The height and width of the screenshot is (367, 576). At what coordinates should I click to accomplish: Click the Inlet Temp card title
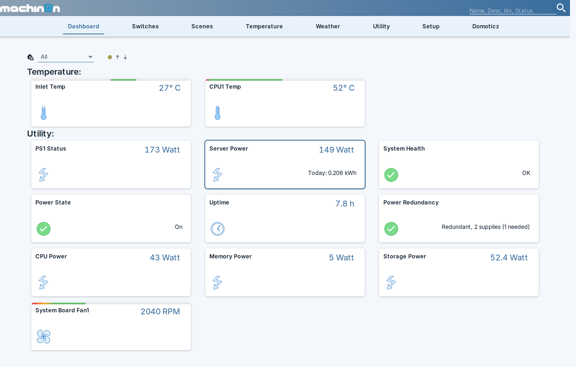click(50, 87)
